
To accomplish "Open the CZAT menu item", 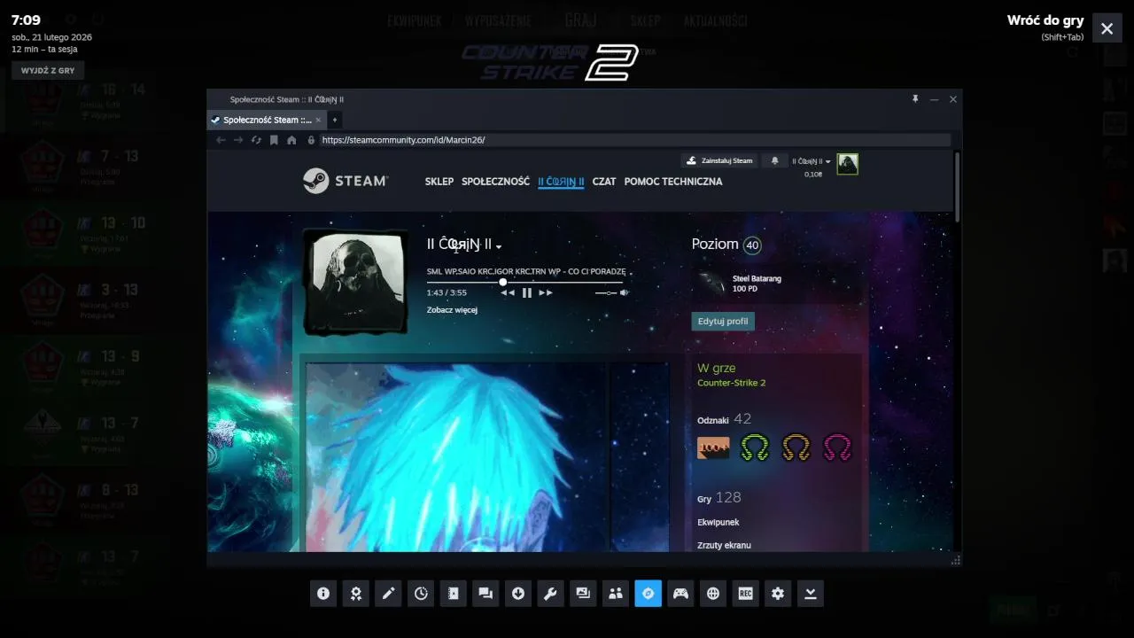I will [604, 182].
